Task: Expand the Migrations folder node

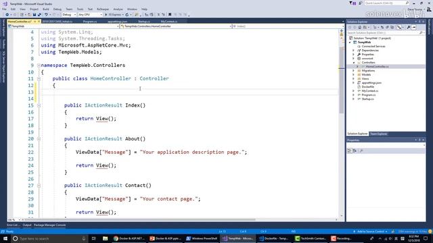Action: pos(353,70)
